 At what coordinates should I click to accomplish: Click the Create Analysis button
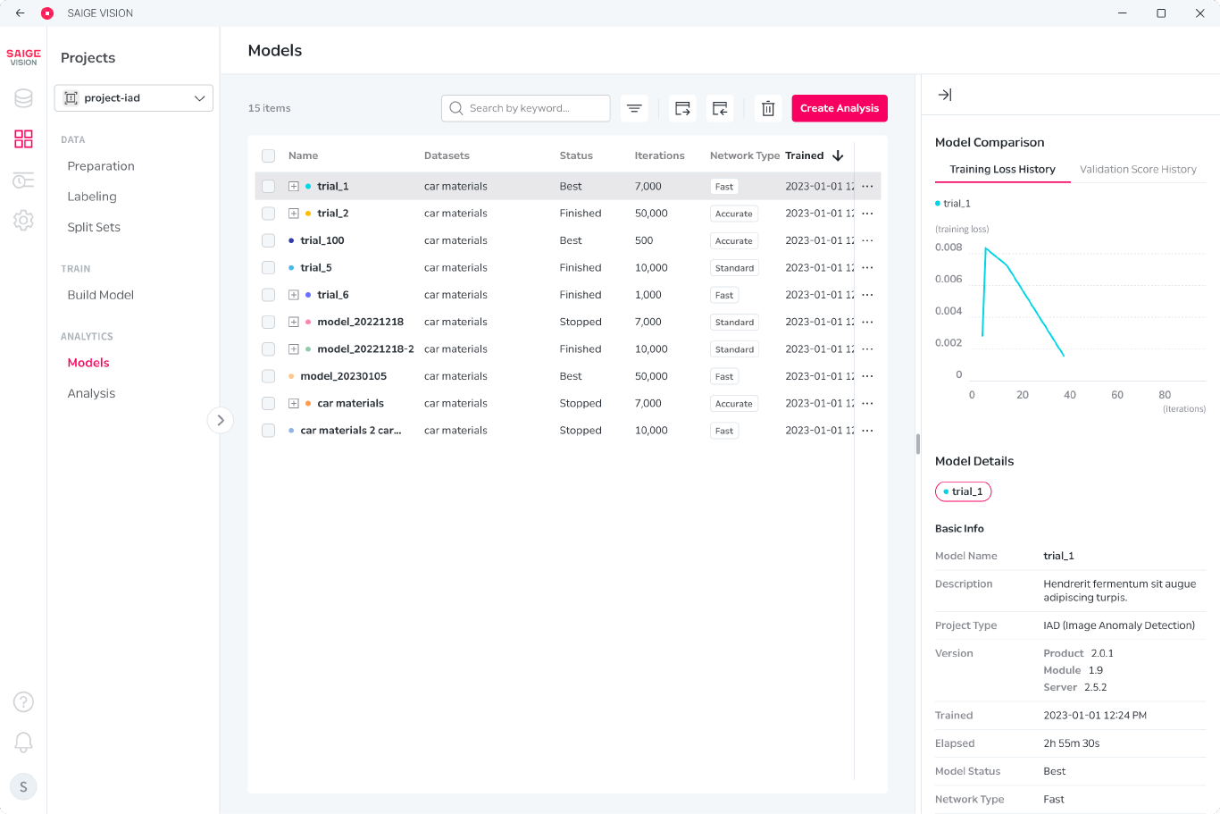point(840,108)
